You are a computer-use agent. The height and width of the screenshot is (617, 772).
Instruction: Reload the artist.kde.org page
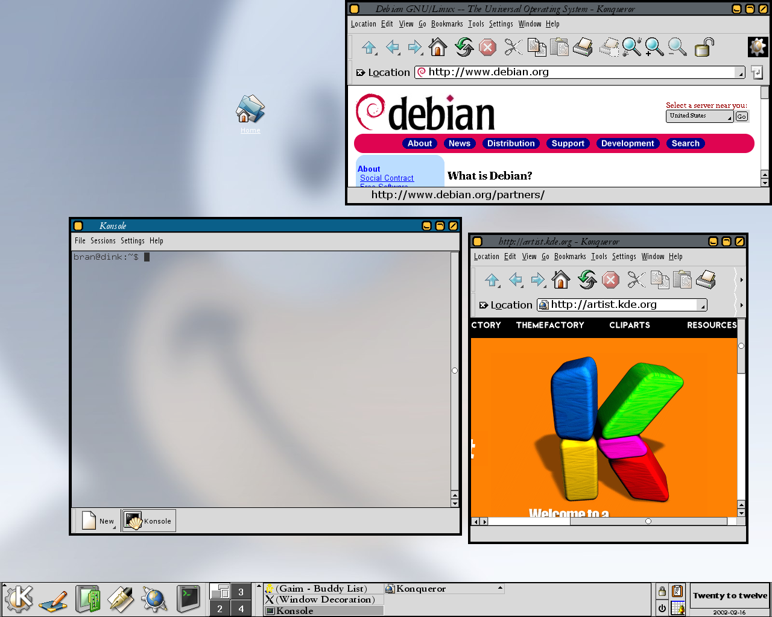pyautogui.click(x=587, y=280)
